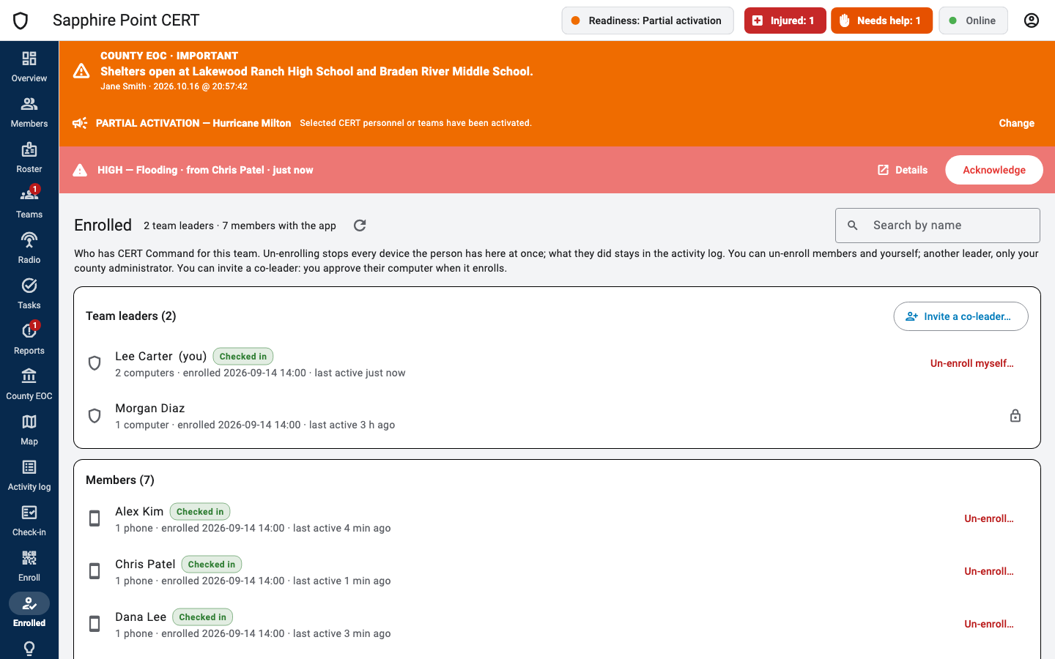Image resolution: width=1055 pixels, height=659 pixels.
Task: Invite a co-leader
Action: pos(960,316)
